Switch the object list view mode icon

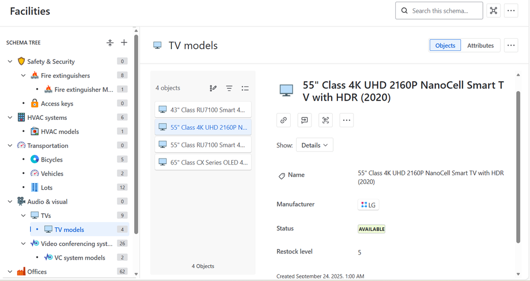pos(245,89)
